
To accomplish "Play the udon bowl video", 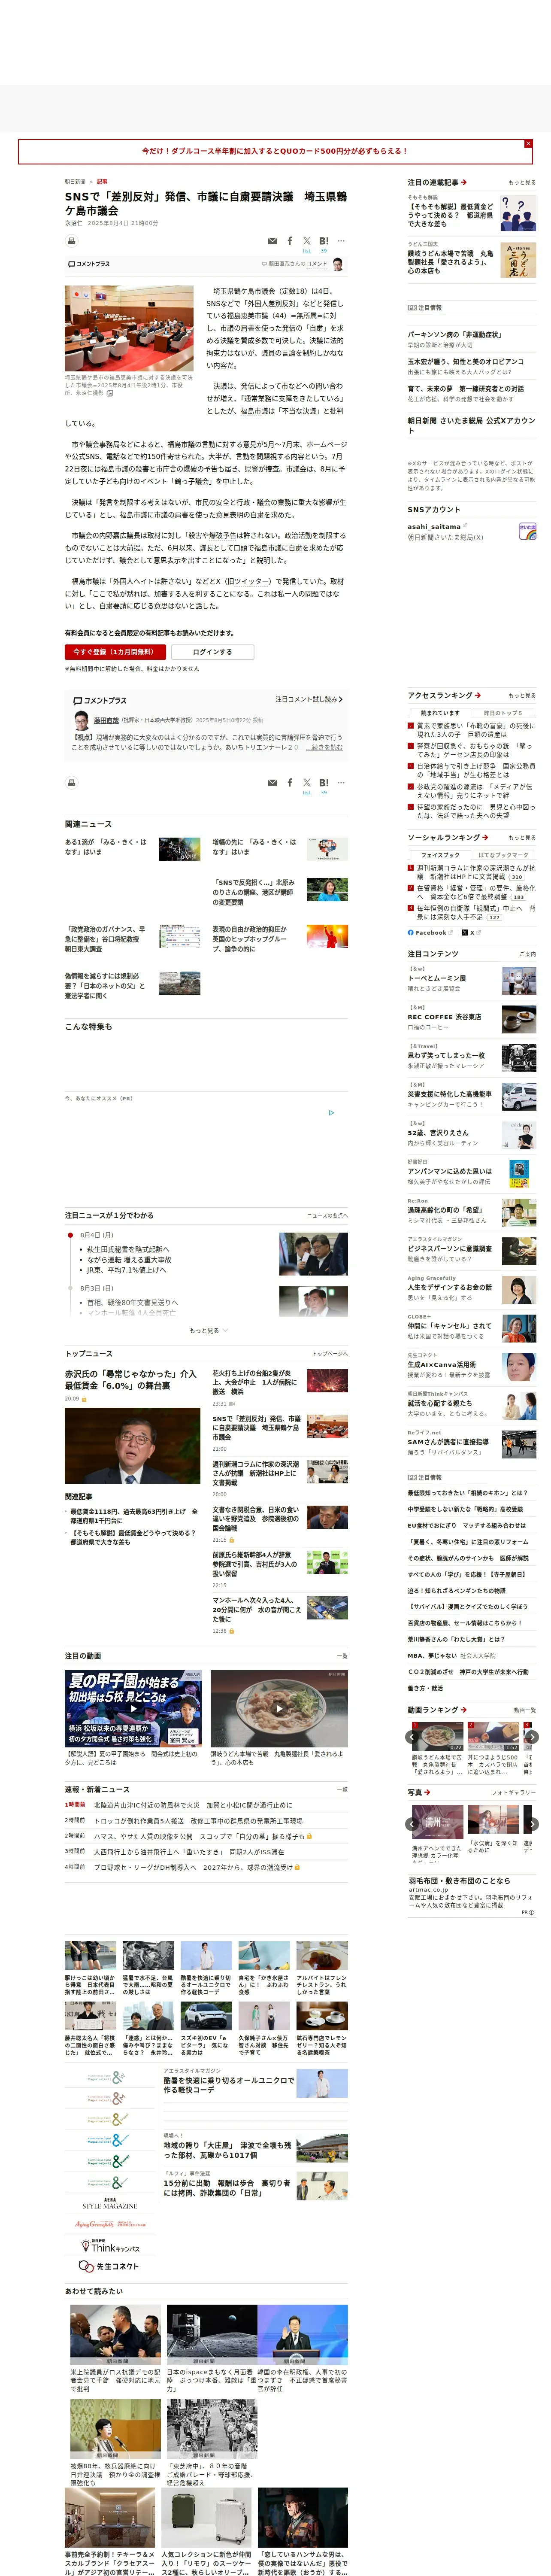I will 279,1709.
